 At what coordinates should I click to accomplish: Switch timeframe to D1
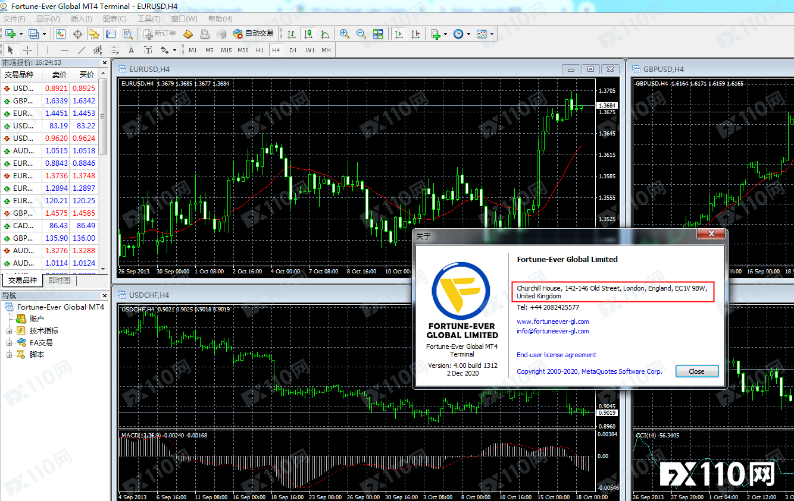click(x=293, y=50)
